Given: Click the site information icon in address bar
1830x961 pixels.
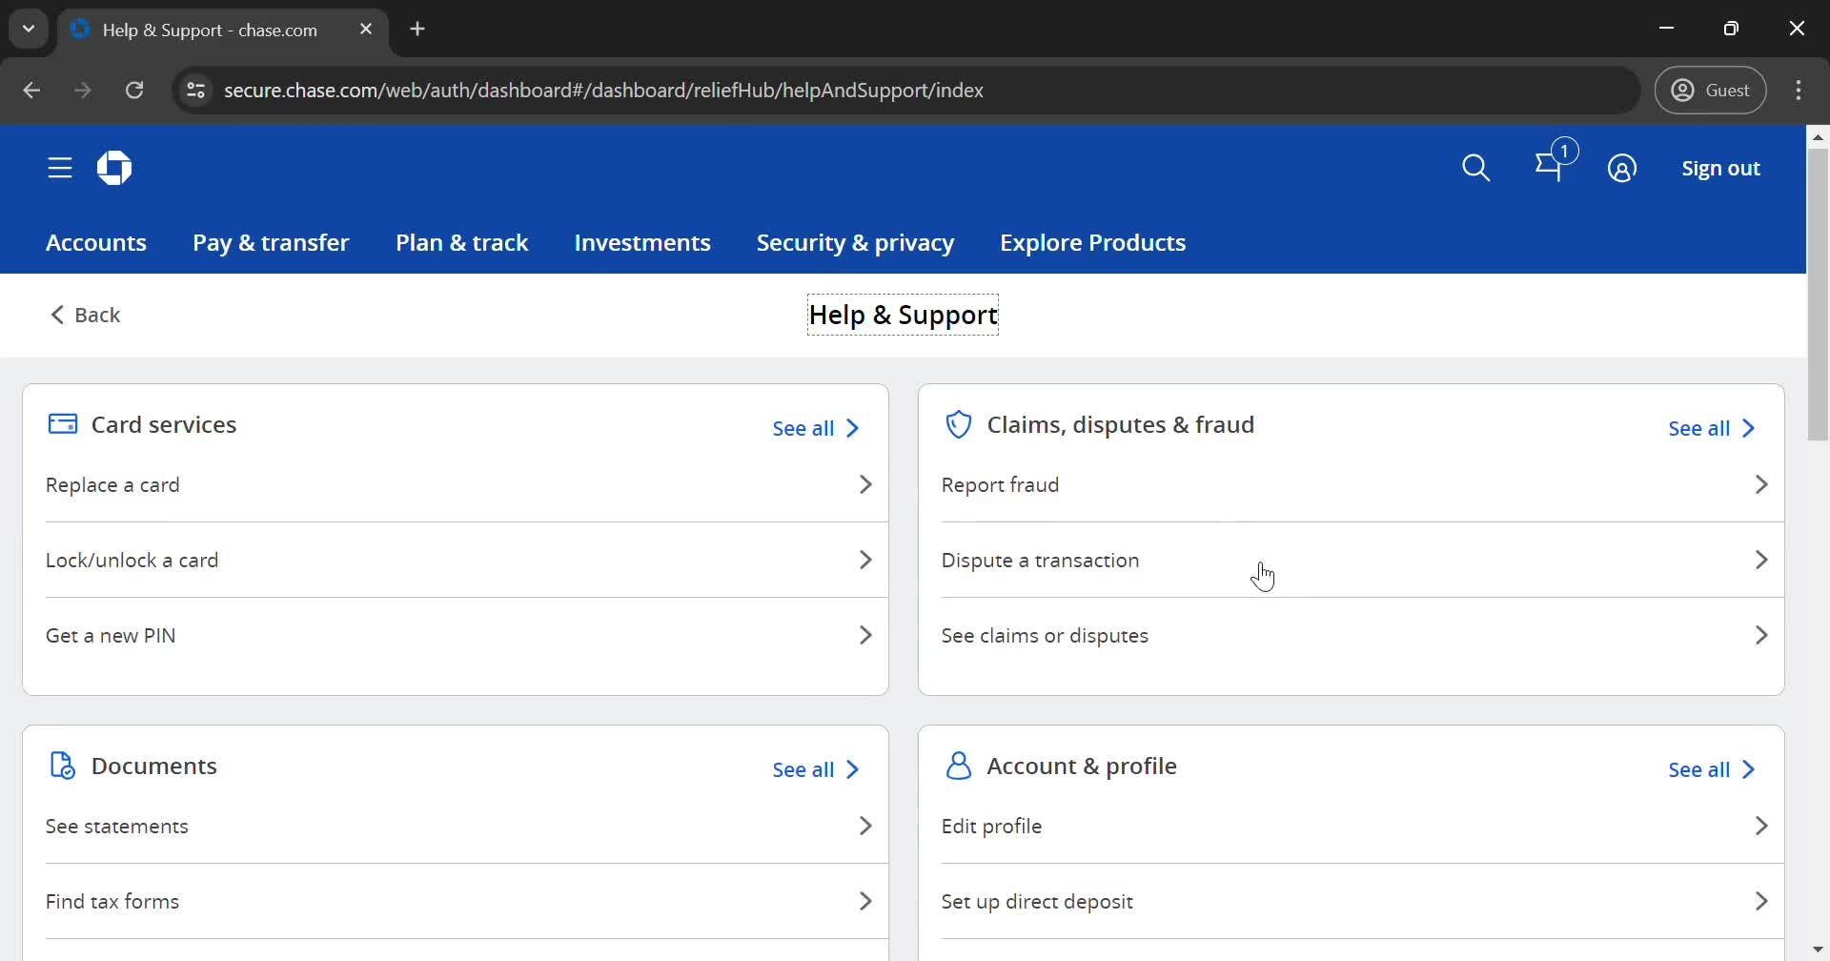Looking at the screenshot, I should coord(195,91).
